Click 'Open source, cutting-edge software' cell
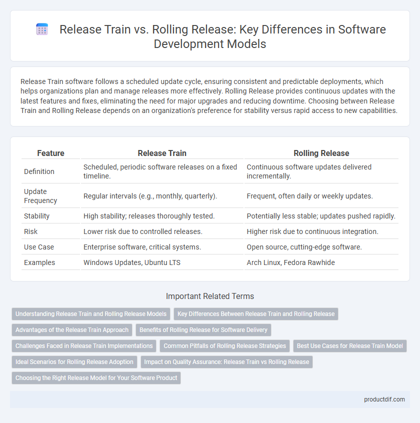Screen dimensions: 420x423 point(321,247)
